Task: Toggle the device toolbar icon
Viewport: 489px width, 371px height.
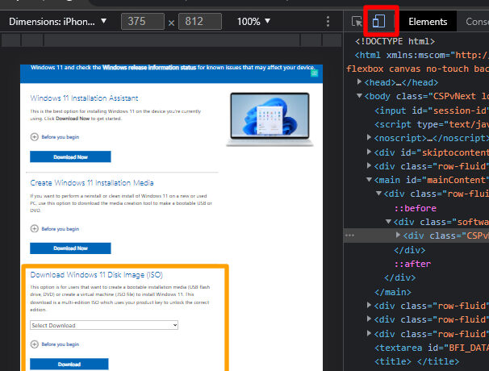Action: click(x=378, y=22)
